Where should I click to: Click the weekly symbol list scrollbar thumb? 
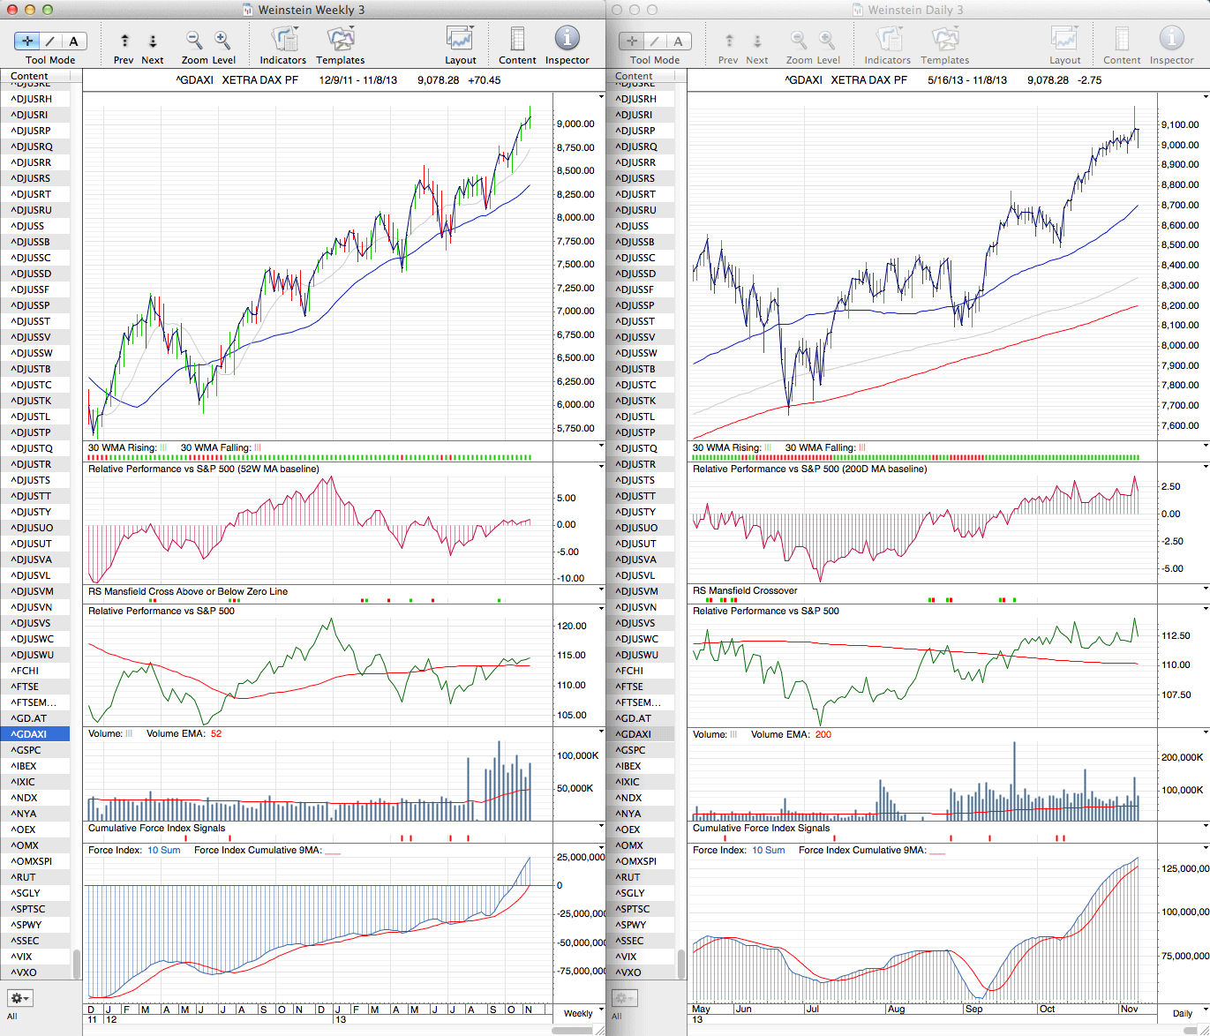(x=77, y=963)
